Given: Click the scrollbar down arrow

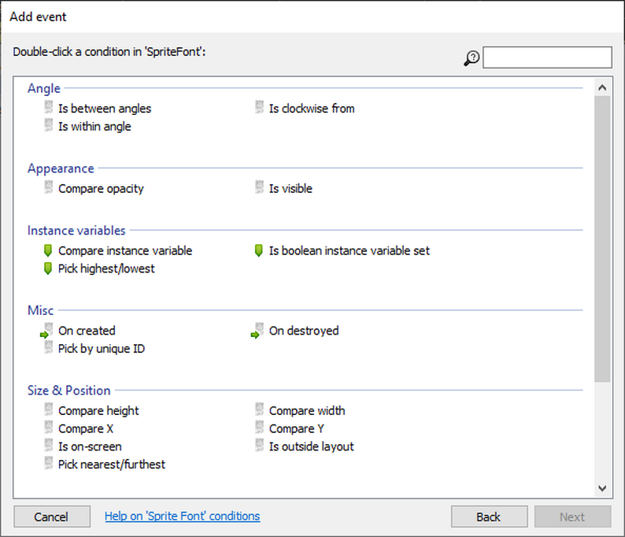Looking at the screenshot, I should point(602,488).
